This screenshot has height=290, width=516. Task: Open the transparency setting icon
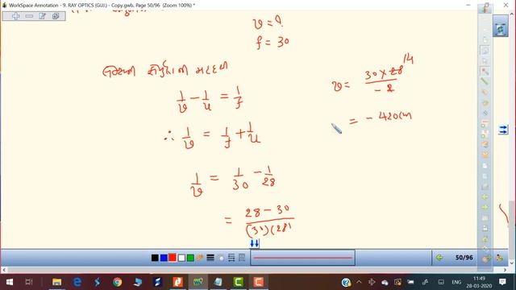(221, 258)
